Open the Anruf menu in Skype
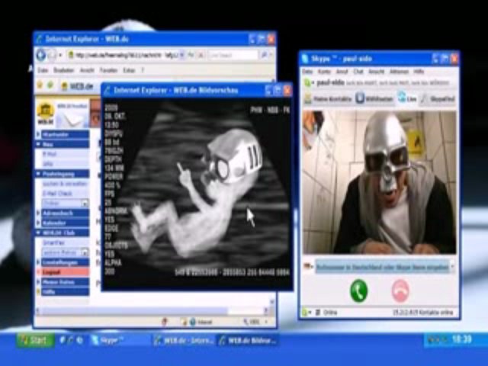The height and width of the screenshot is (366, 488). [x=342, y=72]
